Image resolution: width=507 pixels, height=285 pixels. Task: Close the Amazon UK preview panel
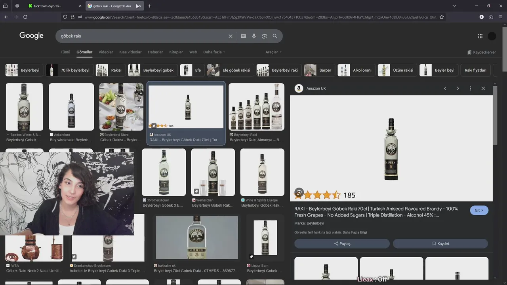483,88
